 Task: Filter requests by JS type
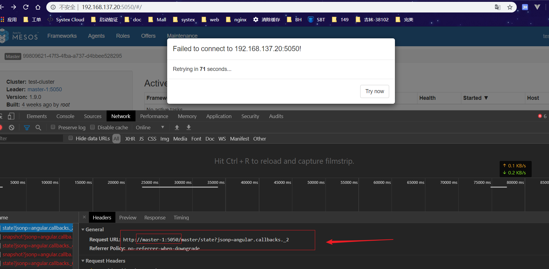pyautogui.click(x=141, y=139)
